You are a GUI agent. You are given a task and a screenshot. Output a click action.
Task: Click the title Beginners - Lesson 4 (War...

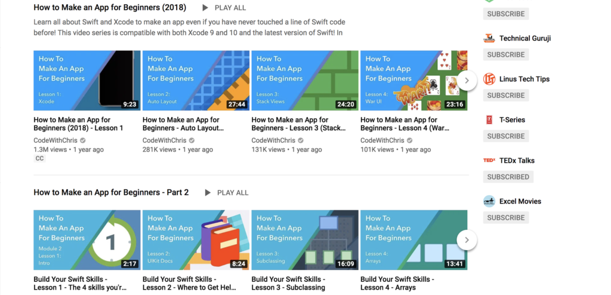[405, 124]
